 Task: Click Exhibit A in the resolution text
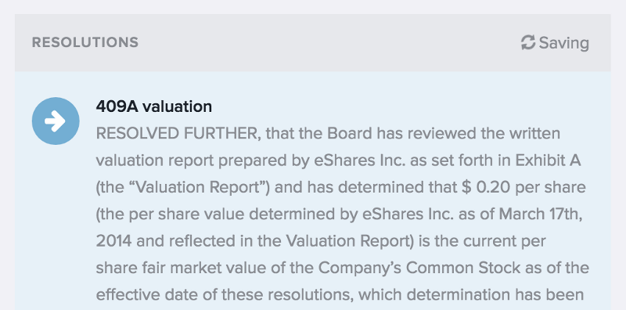548,160
